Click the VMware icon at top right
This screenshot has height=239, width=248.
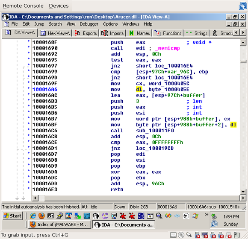click(x=242, y=6)
